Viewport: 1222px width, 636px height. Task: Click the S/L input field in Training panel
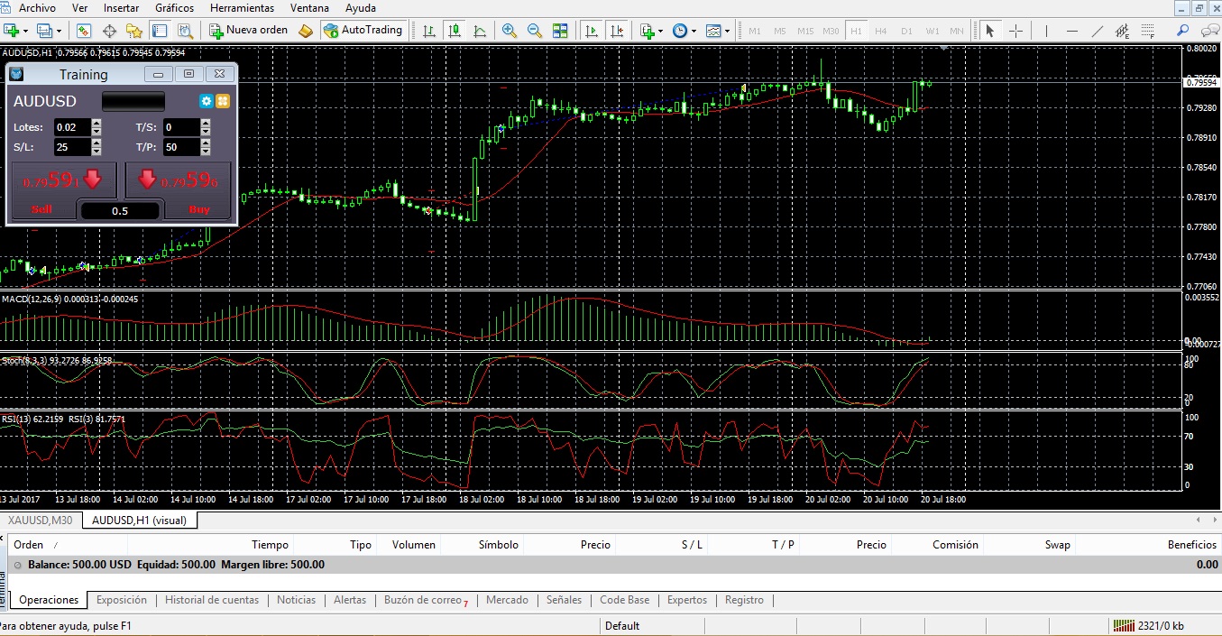pos(72,146)
